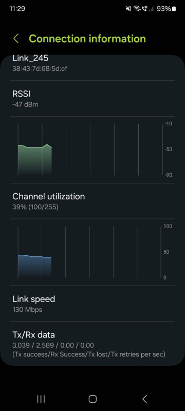Tap the Wi-Fi status bar icon

(137, 9)
